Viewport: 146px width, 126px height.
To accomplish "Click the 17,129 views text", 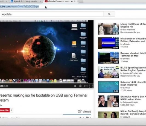I will [x=126, y=90].
